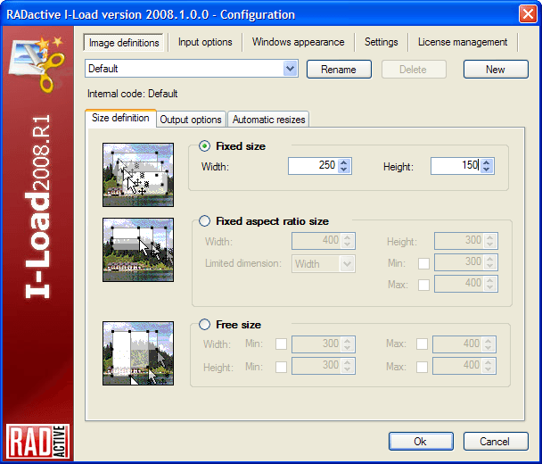This screenshot has width=542, height=464.
Task: Tick the Free size Height Max checkbox
Action: [x=422, y=367]
